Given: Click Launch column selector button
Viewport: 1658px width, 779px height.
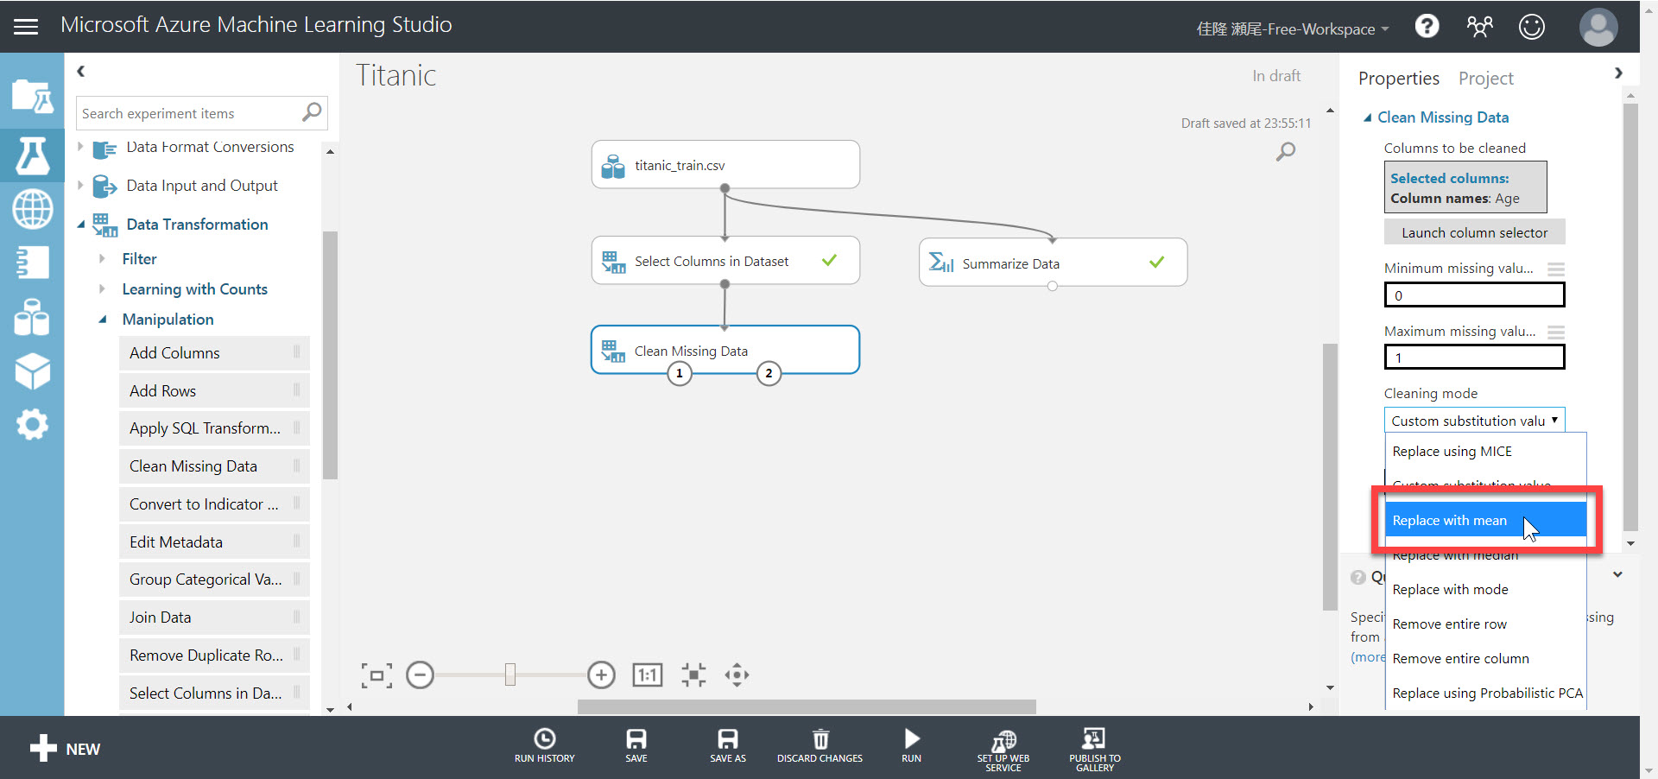Looking at the screenshot, I should 1474,232.
